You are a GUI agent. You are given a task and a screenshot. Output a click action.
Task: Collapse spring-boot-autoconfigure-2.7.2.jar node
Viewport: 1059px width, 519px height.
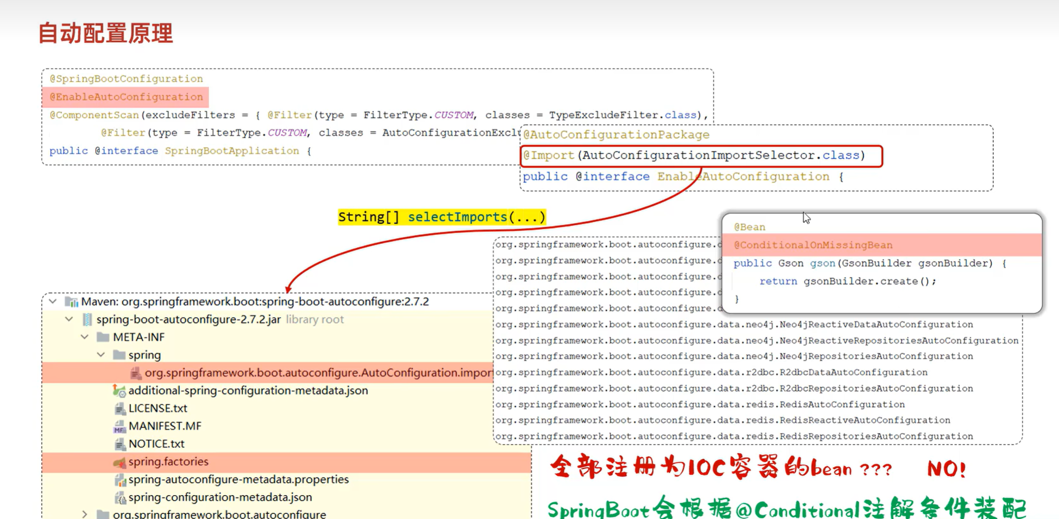point(69,319)
